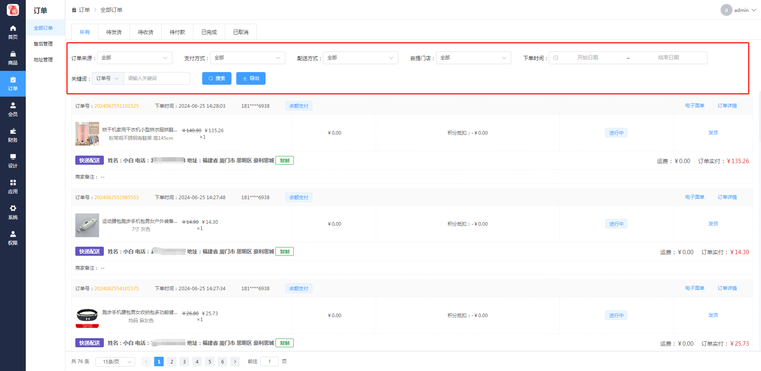Image resolution: width=761 pixels, height=371 pixels.
Task: Click the 导出 export button
Action: pos(250,78)
